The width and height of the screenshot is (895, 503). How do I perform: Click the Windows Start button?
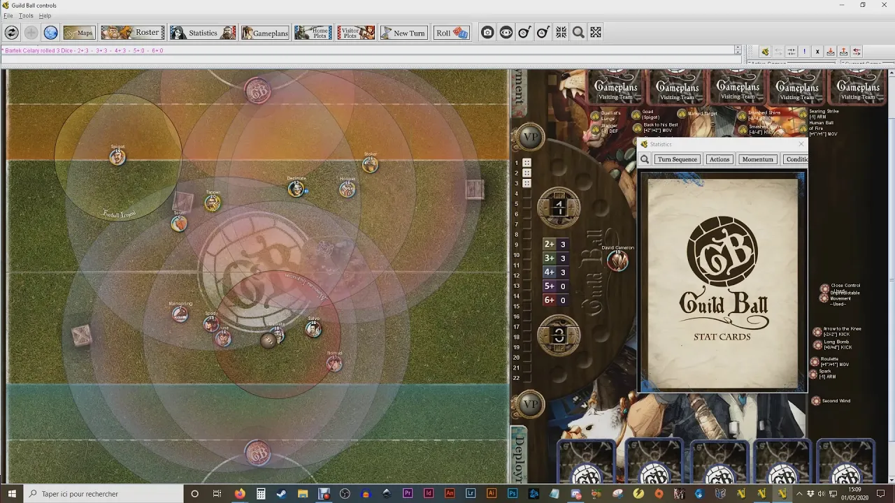coord(12,493)
